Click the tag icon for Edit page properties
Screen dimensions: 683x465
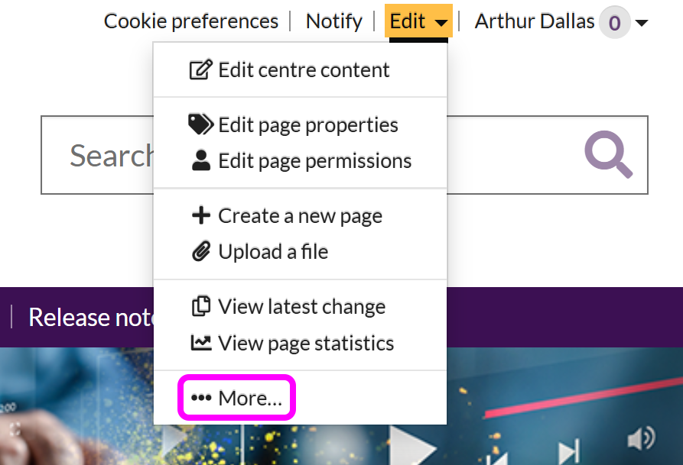tap(200, 124)
